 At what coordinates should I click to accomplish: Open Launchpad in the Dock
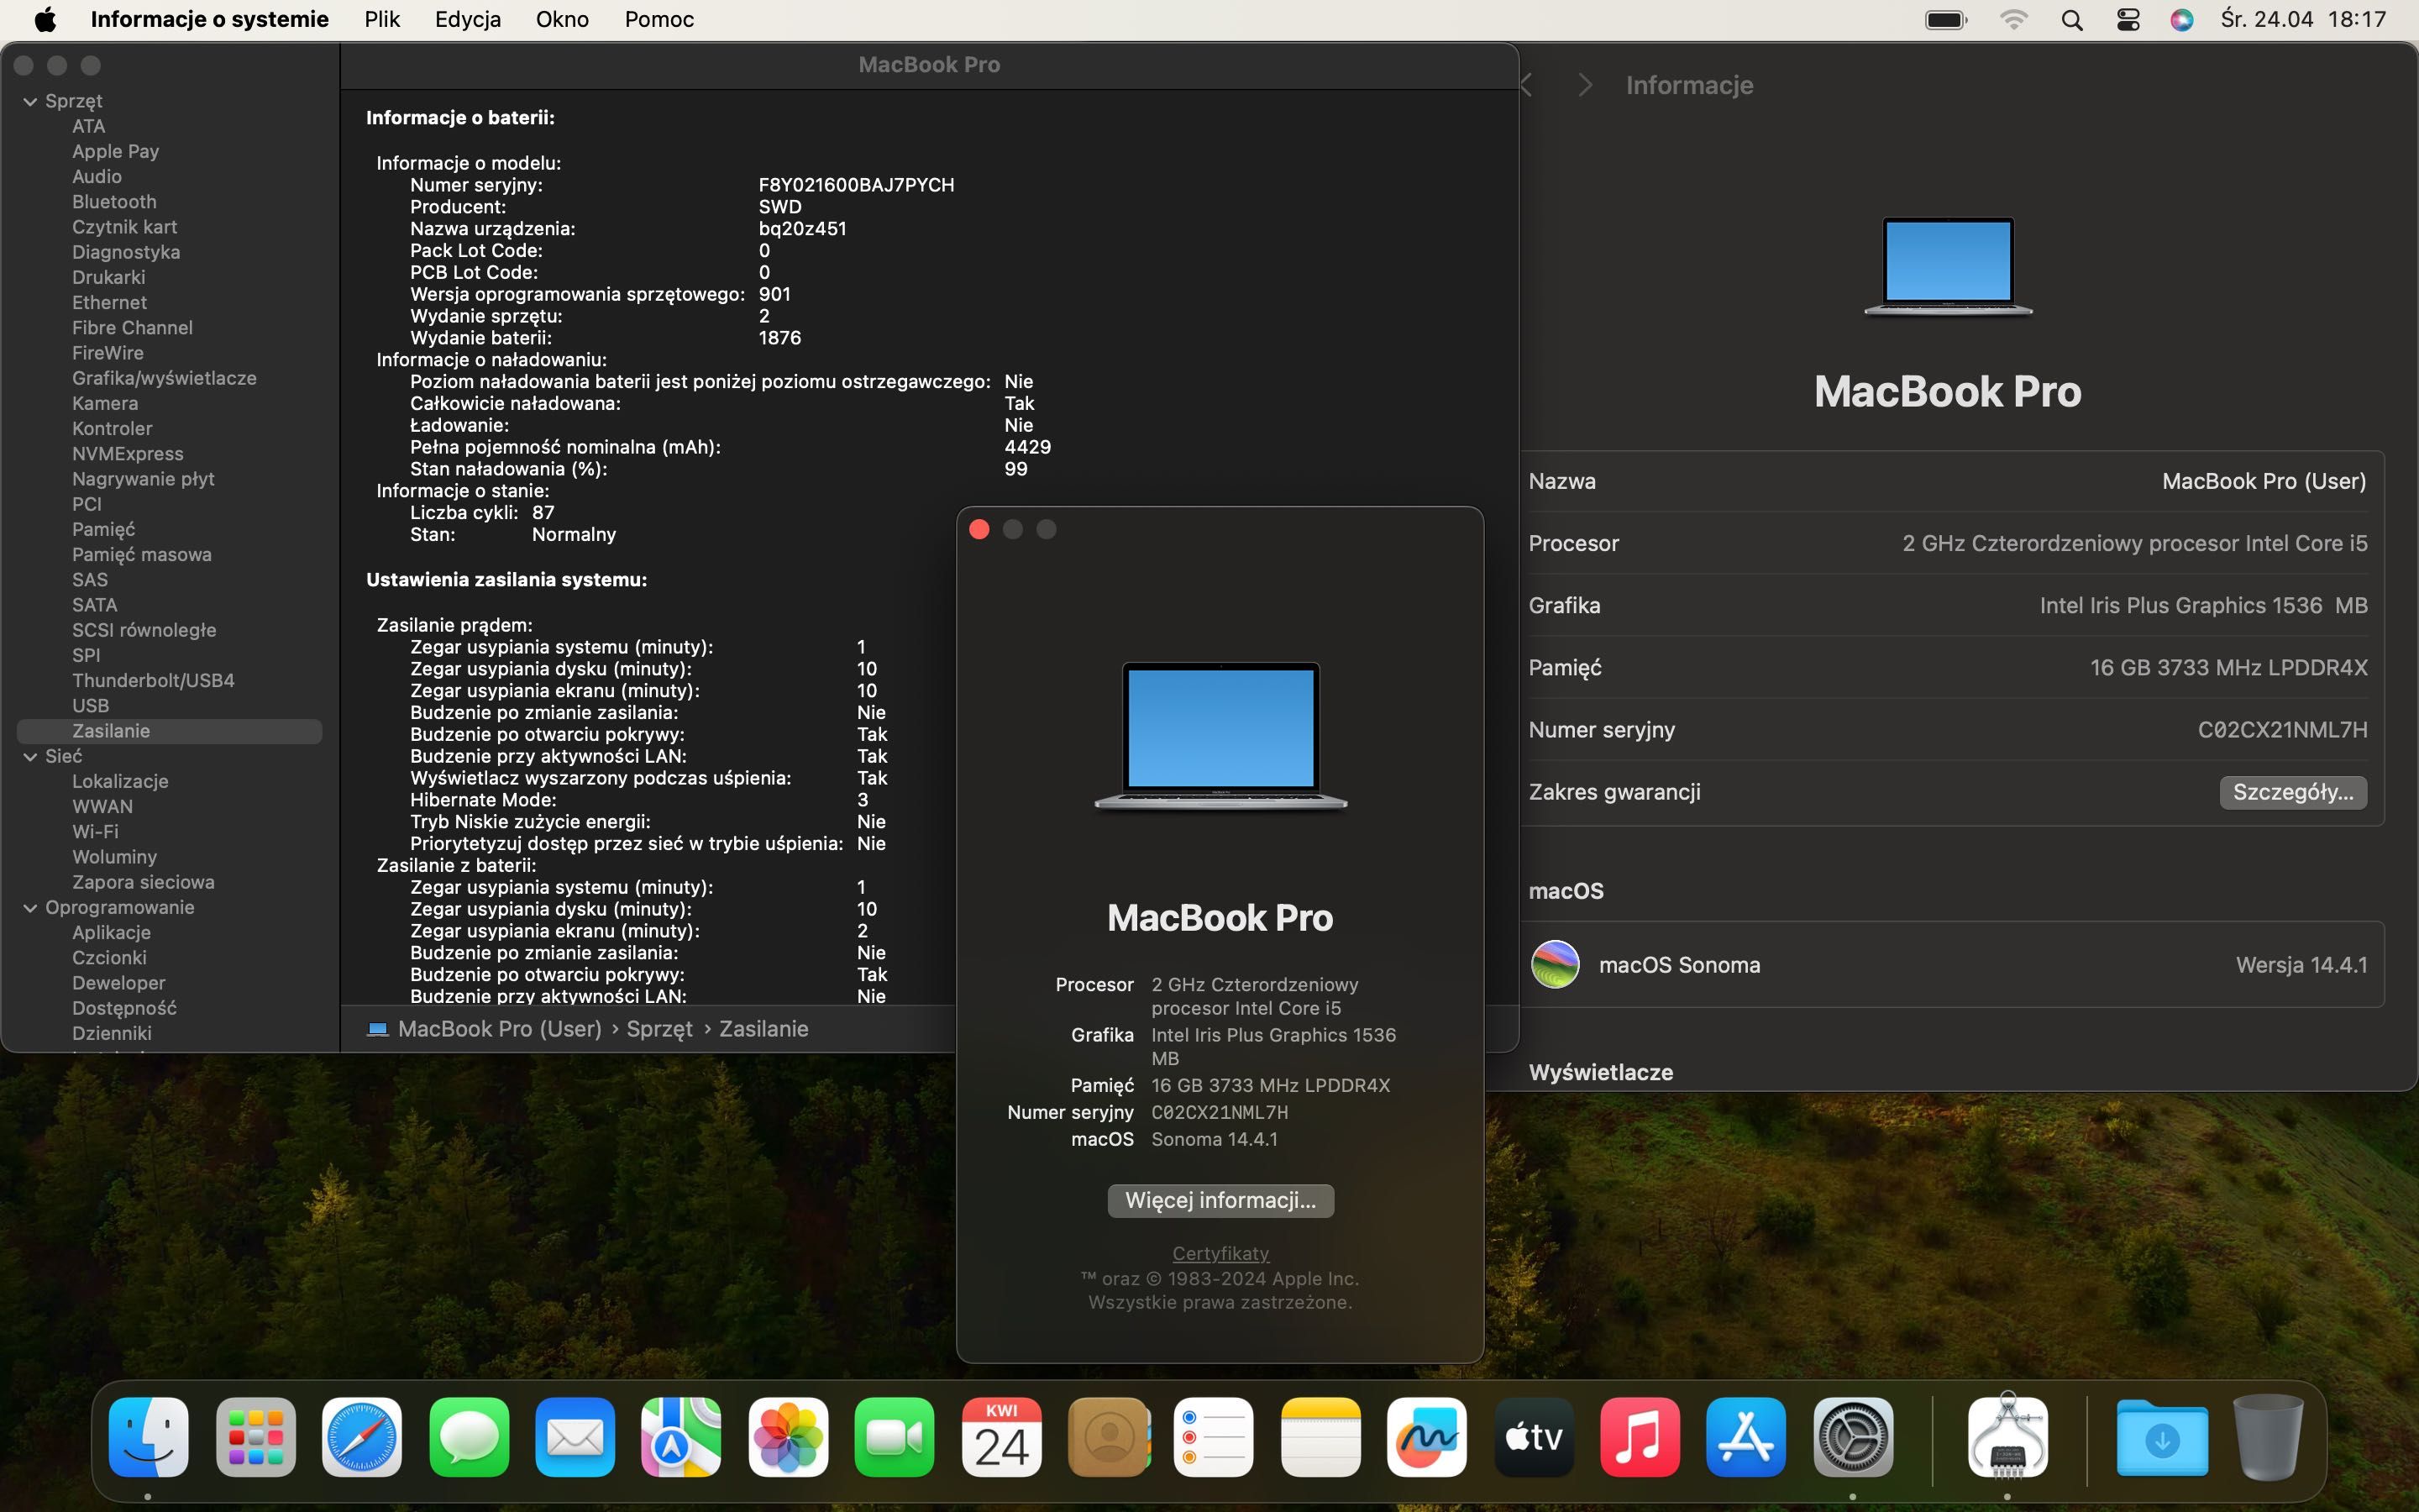[254, 1437]
